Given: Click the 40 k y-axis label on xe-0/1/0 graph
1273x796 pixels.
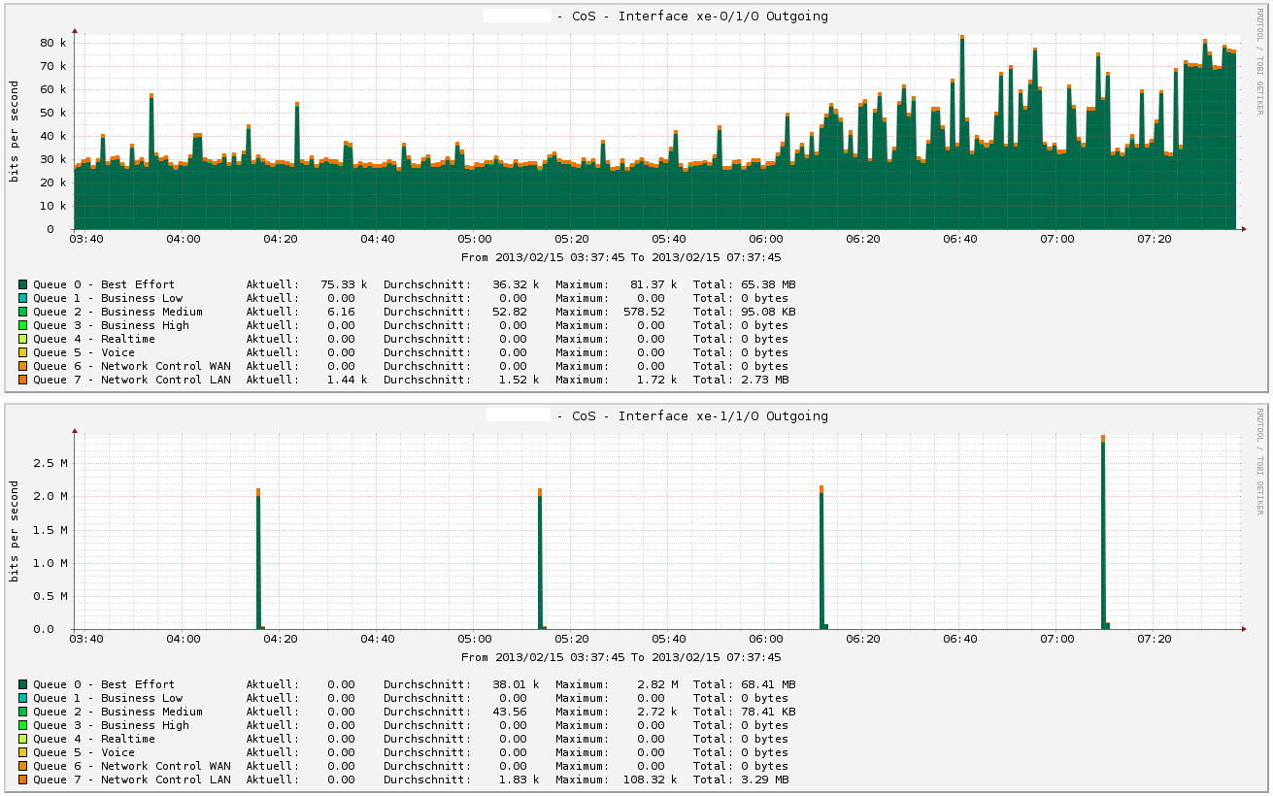Looking at the screenshot, I should pyautogui.click(x=52, y=136).
